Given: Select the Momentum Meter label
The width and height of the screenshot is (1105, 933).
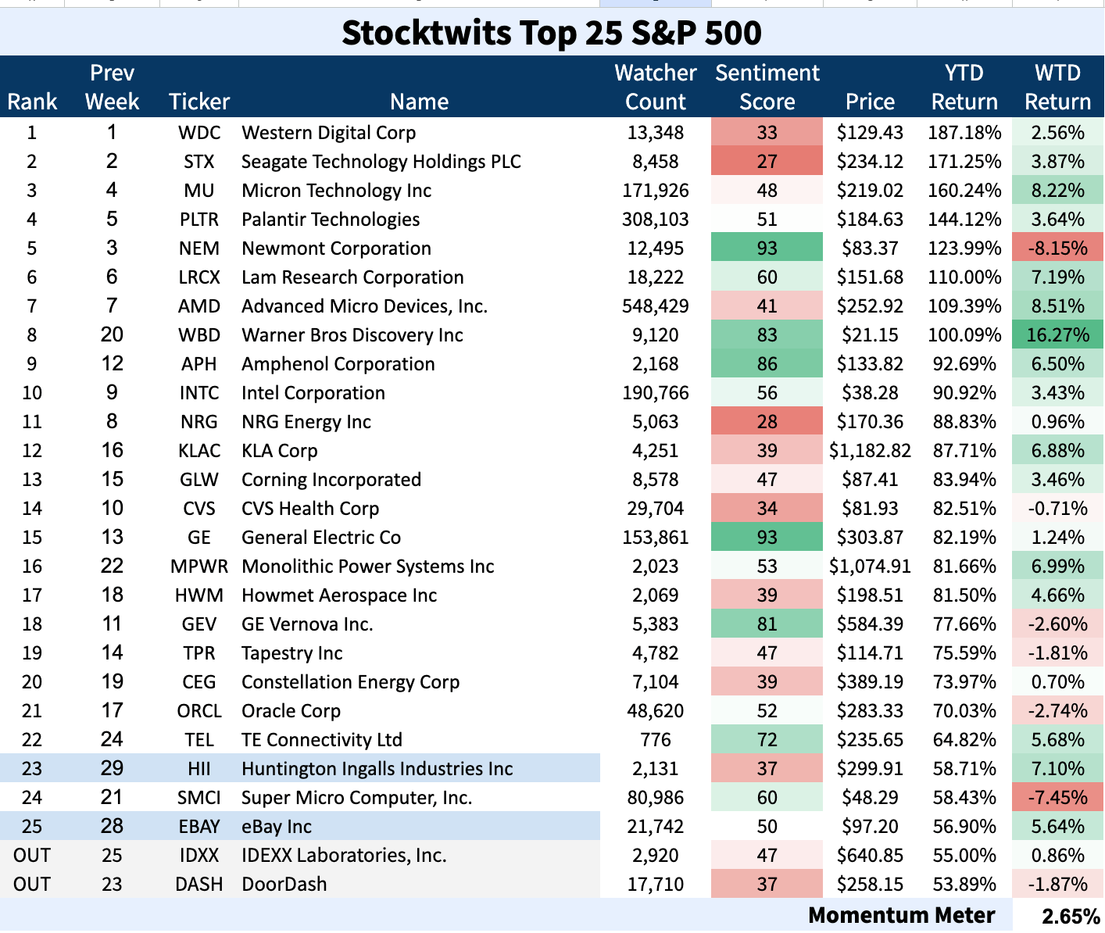Looking at the screenshot, I should (x=902, y=915).
